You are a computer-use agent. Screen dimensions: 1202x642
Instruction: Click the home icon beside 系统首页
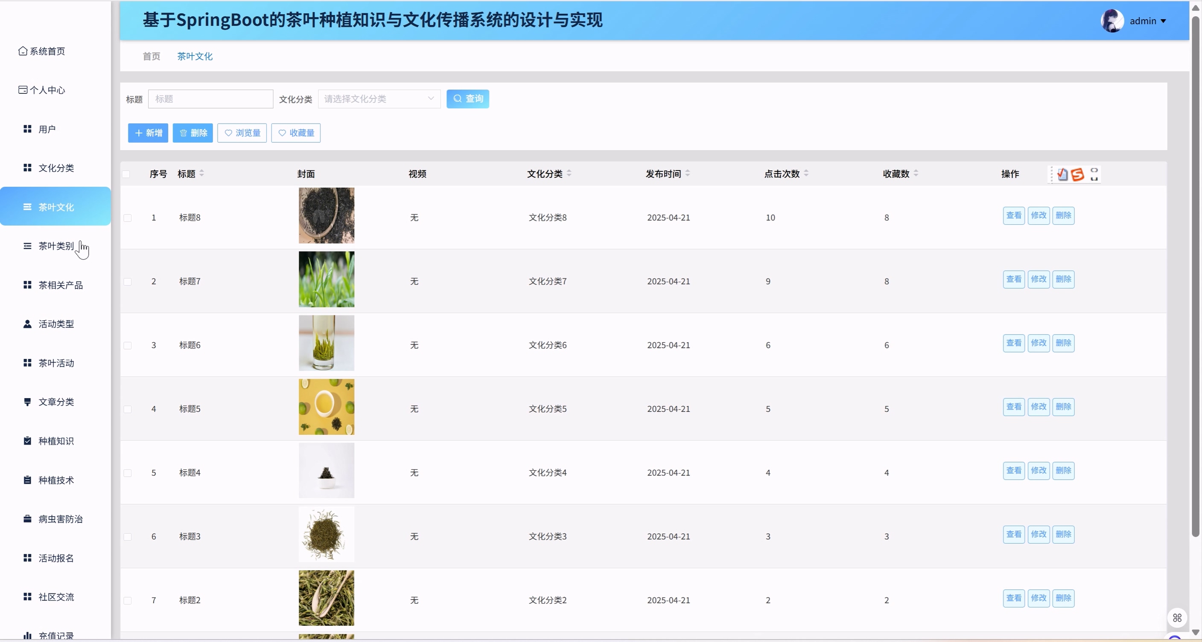(22, 51)
